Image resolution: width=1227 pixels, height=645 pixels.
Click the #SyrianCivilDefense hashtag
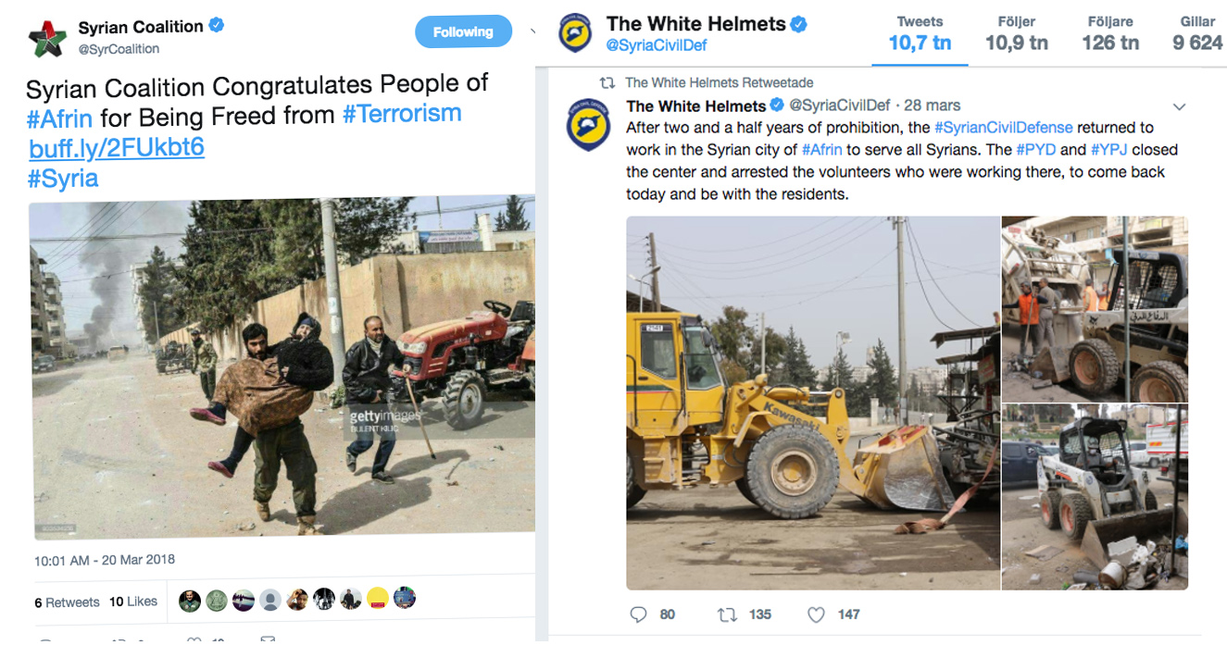pos(1003,128)
